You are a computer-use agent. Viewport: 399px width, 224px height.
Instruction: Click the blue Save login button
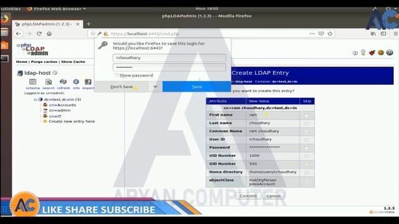click(x=197, y=86)
